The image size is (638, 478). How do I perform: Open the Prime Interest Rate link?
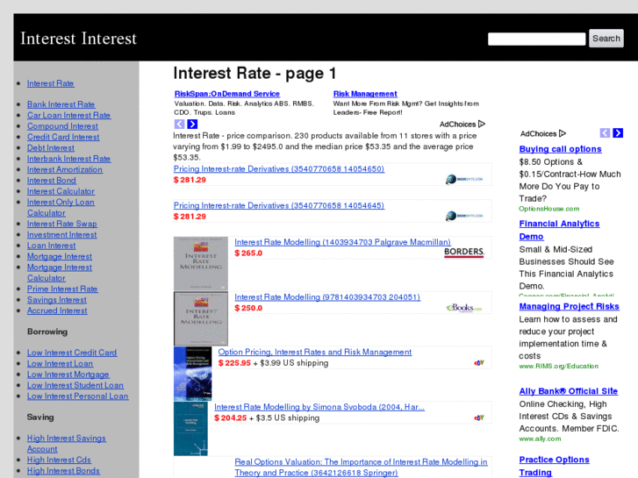tap(62, 289)
